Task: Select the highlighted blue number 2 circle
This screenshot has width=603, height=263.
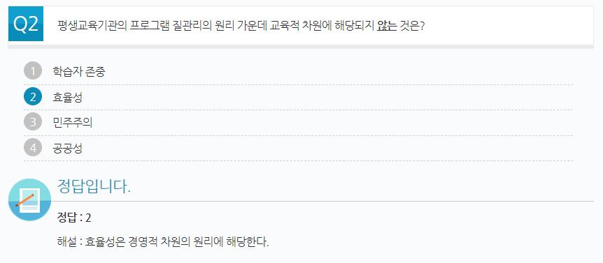Action: tap(33, 97)
